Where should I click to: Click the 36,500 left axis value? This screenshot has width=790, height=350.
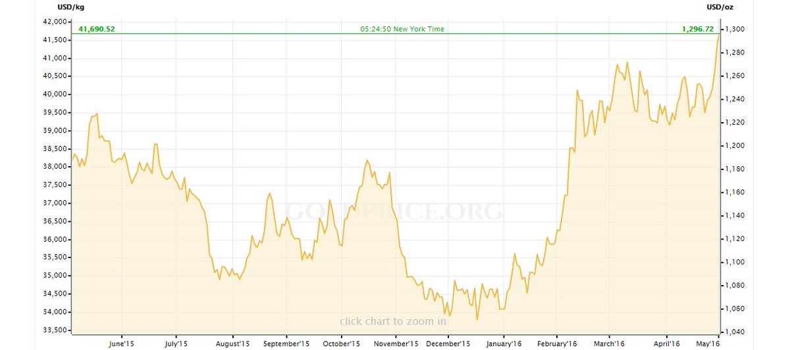pos(54,221)
